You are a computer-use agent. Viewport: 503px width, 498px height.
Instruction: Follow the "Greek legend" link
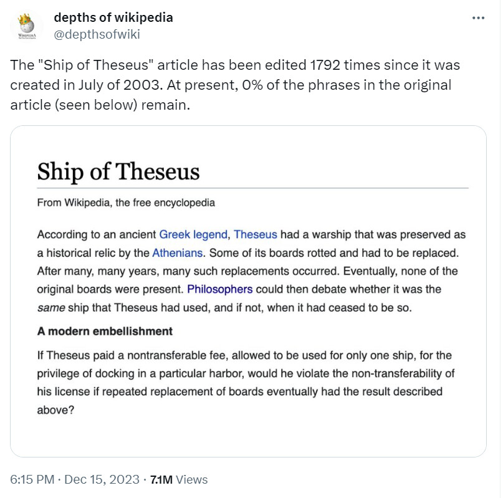194,235
